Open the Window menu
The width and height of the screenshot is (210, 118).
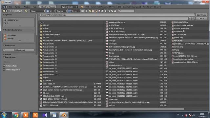(x=27, y=7)
